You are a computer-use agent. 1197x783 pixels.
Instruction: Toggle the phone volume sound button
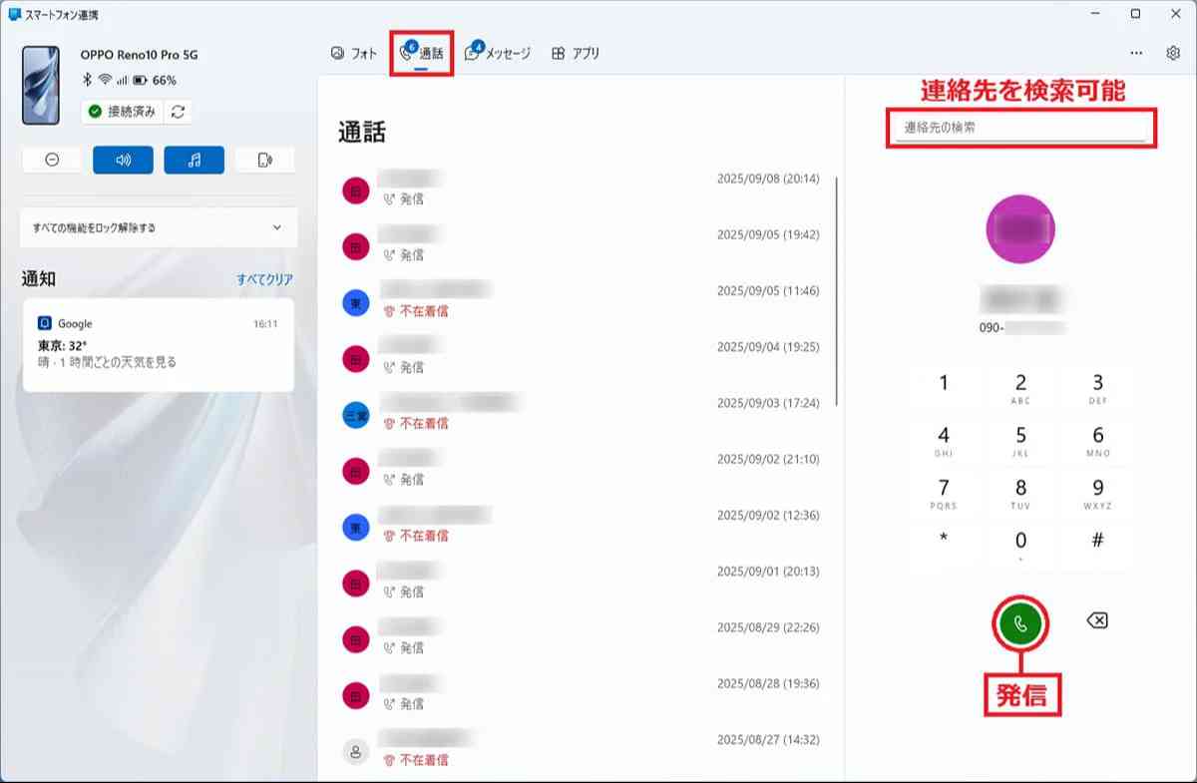123,161
